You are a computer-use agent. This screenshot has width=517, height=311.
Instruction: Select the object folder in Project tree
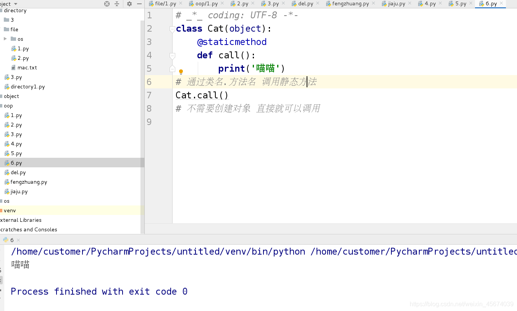tap(11, 96)
